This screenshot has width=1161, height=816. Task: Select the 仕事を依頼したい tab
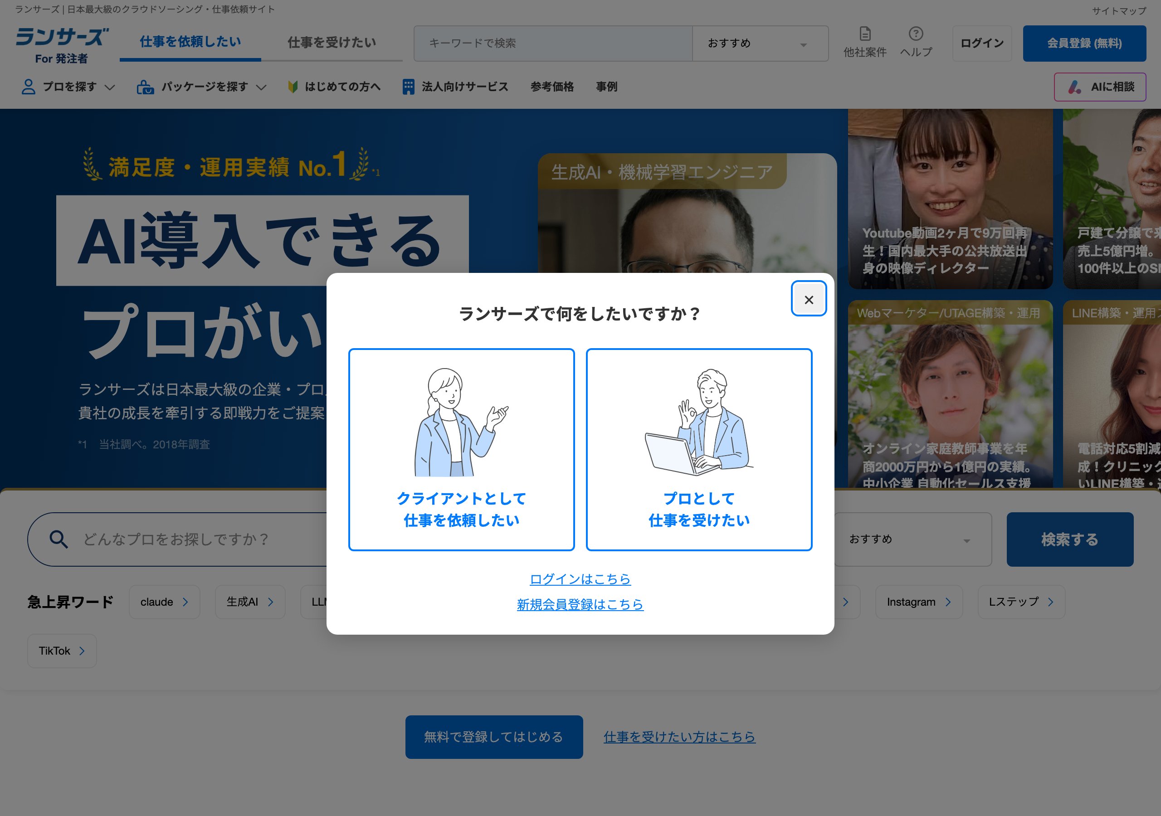pyautogui.click(x=190, y=43)
